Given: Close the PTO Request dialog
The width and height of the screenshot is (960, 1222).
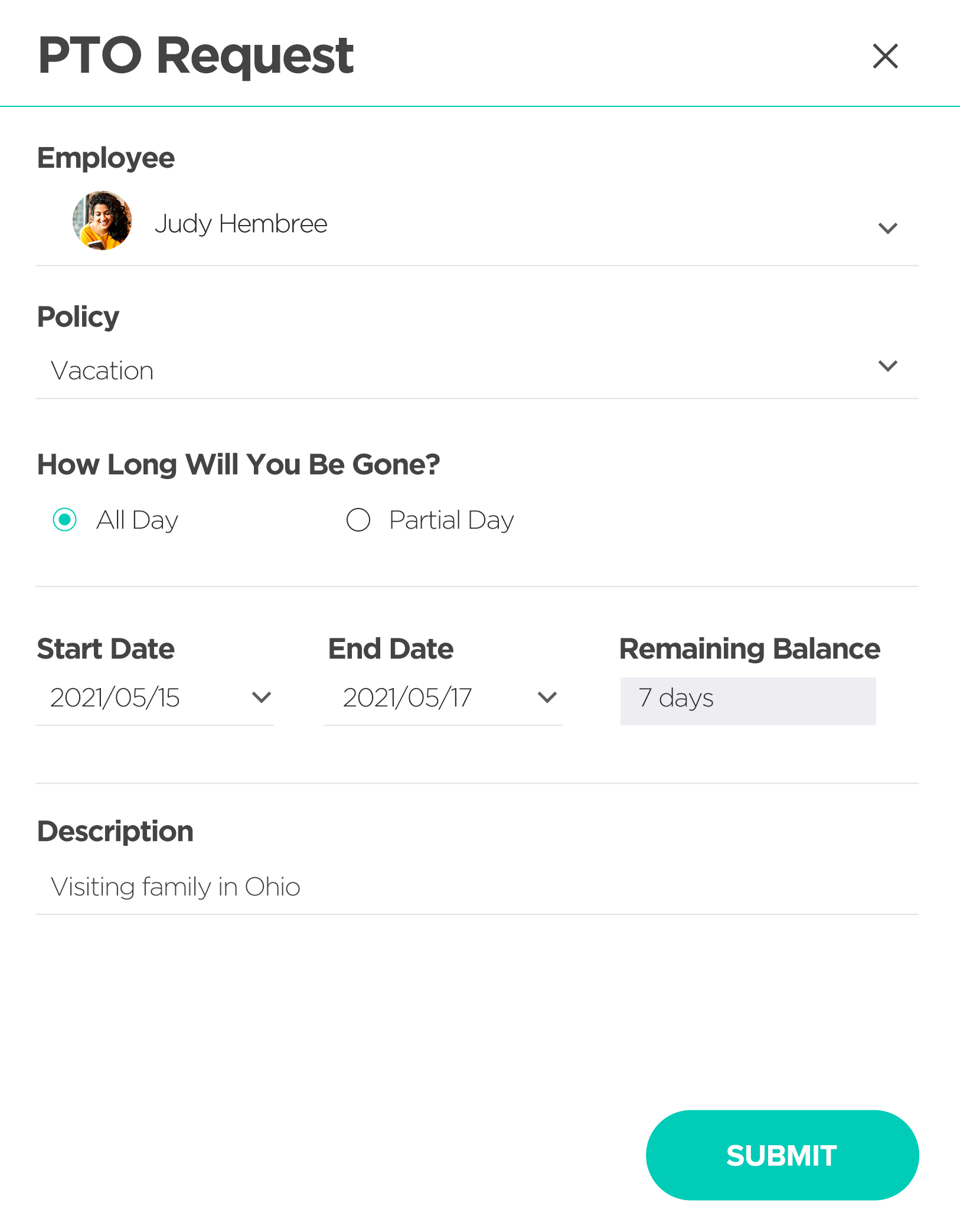Looking at the screenshot, I should (x=885, y=56).
